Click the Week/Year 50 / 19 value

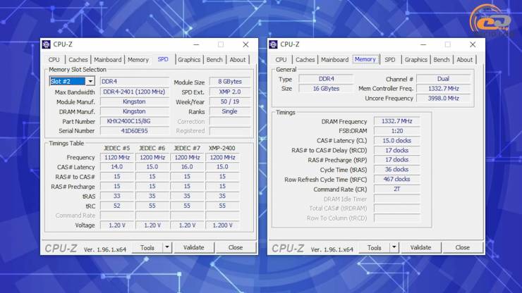tap(230, 101)
